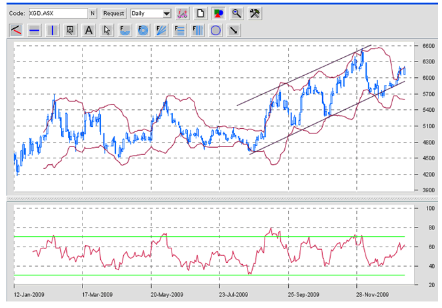Select the horizontal line tool
The width and height of the screenshot is (442, 308).
click(x=35, y=30)
